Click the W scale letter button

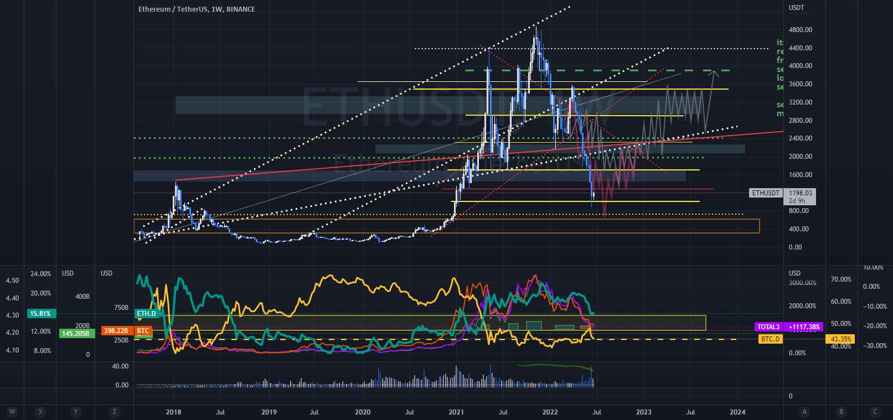12,412
